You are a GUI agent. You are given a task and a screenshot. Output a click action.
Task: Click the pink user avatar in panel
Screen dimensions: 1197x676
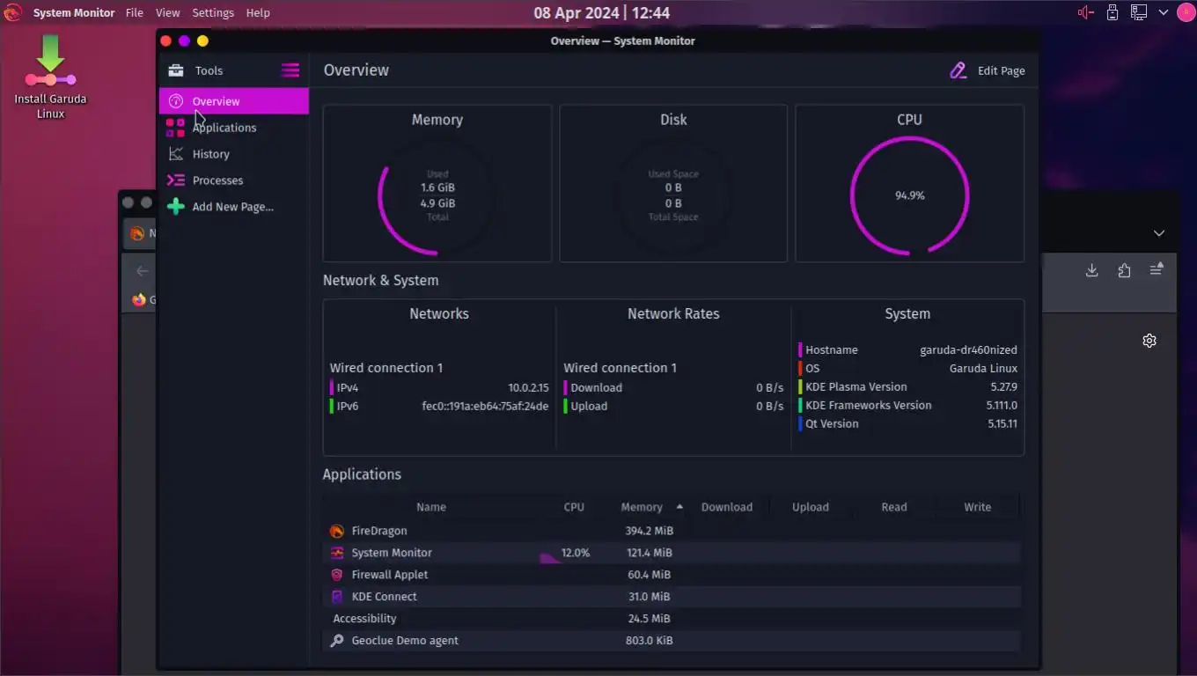click(1186, 12)
